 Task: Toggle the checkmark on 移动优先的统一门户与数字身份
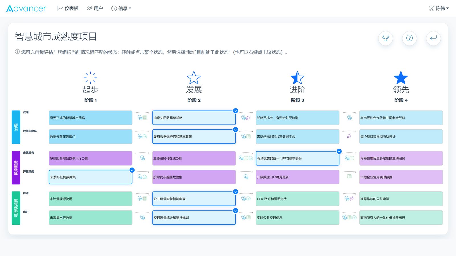(339, 151)
